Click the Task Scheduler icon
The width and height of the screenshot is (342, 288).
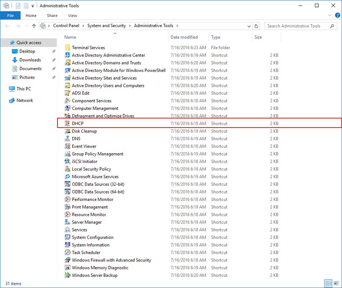point(68,252)
